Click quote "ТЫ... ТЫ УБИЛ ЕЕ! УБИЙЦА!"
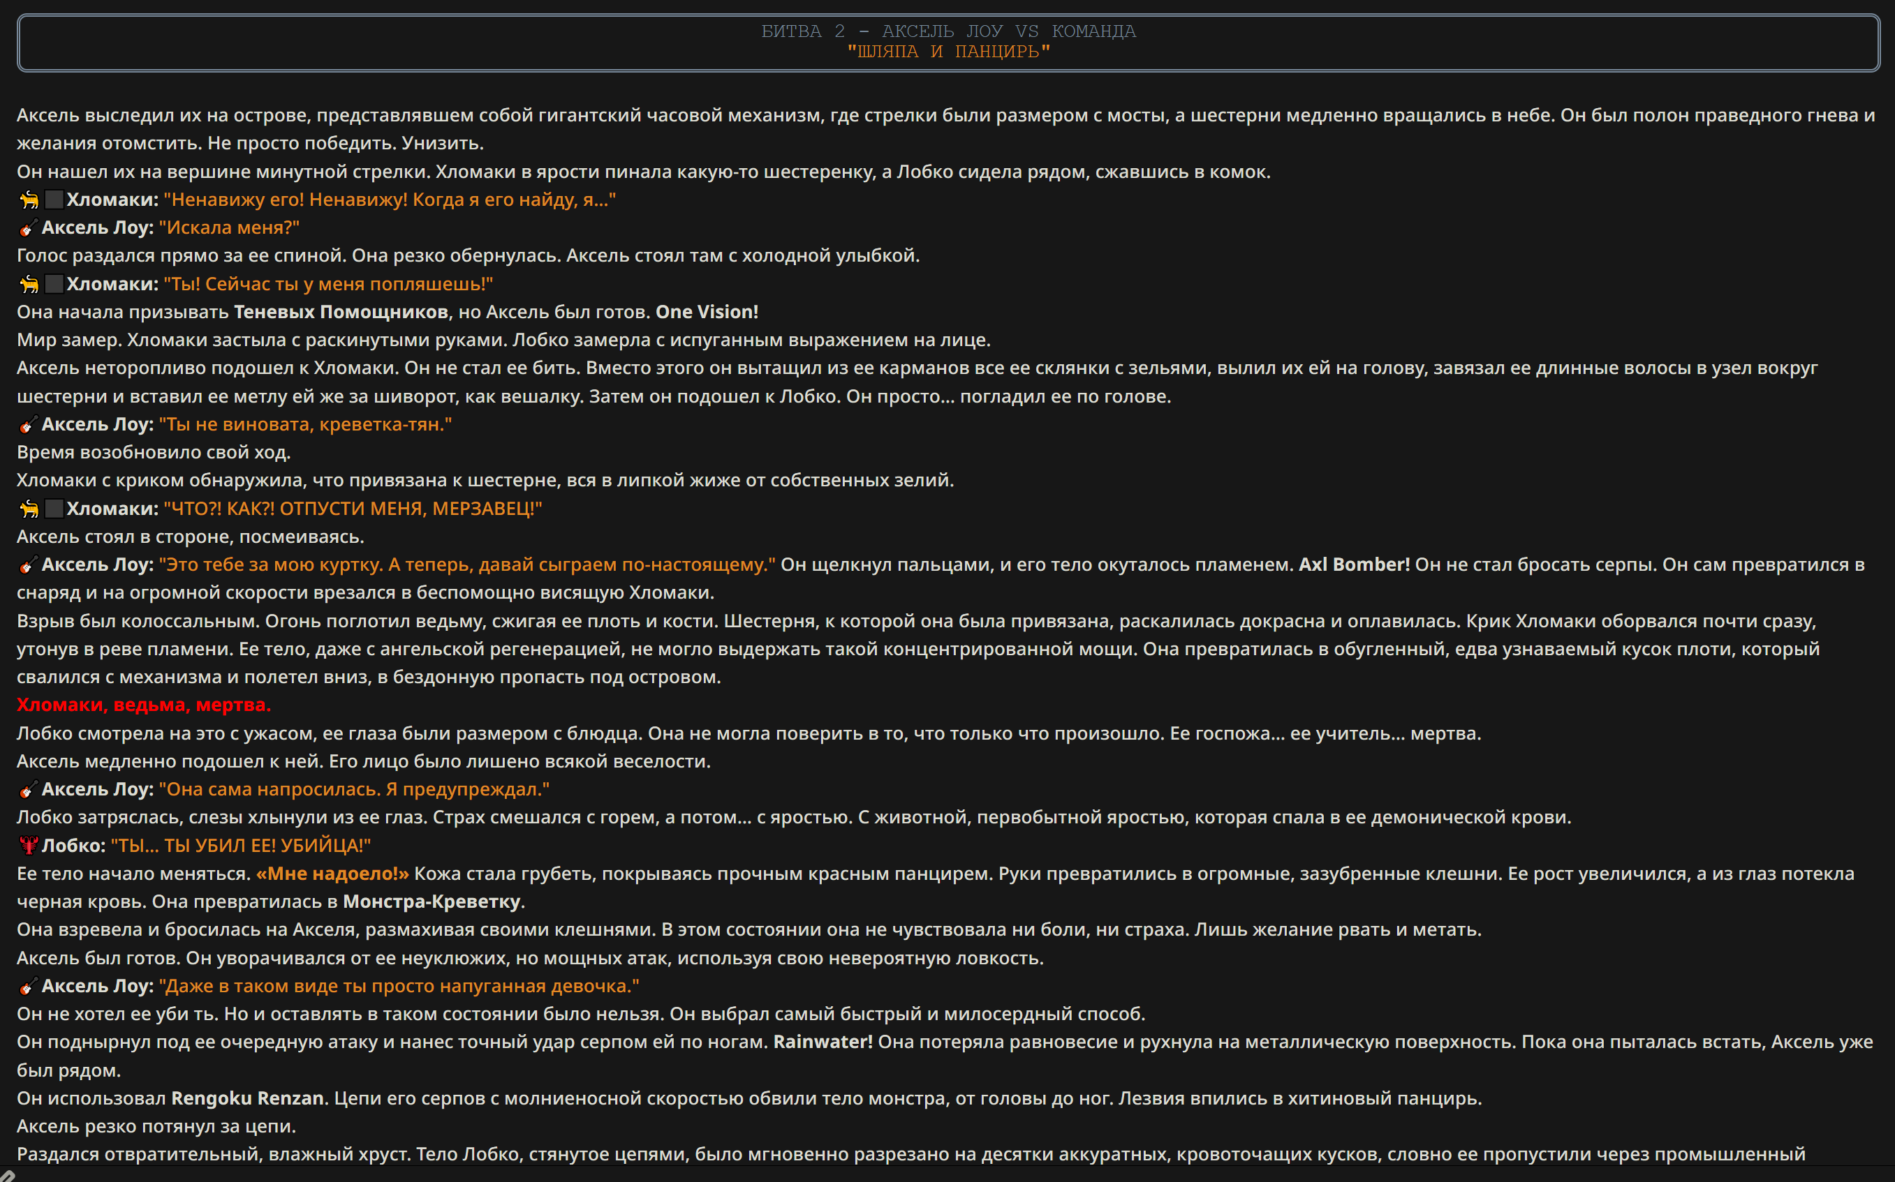Image resolution: width=1895 pixels, height=1182 pixels. click(x=241, y=846)
